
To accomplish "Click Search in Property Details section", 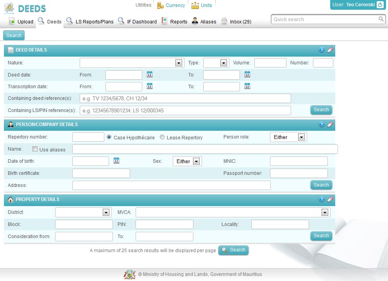I will click(321, 236).
